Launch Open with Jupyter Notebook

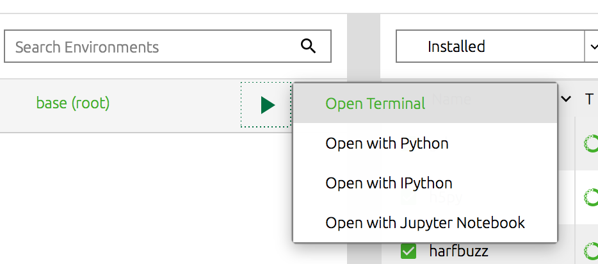point(425,223)
